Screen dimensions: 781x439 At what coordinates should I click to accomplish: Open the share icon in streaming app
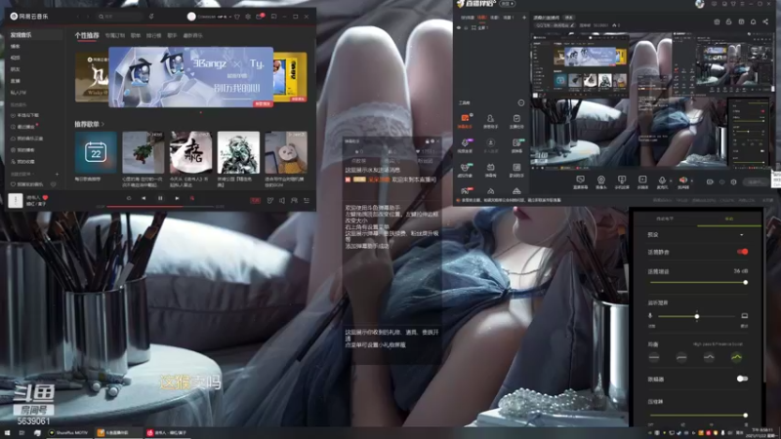pyautogui.click(x=765, y=21)
